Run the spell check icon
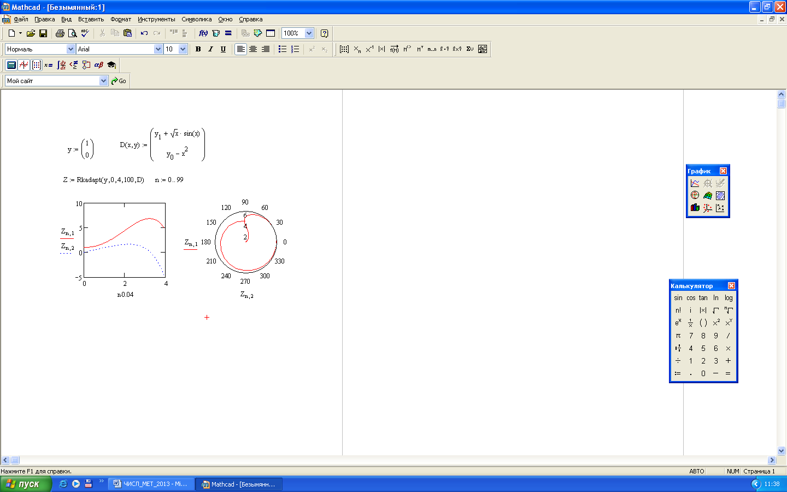 coord(85,33)
